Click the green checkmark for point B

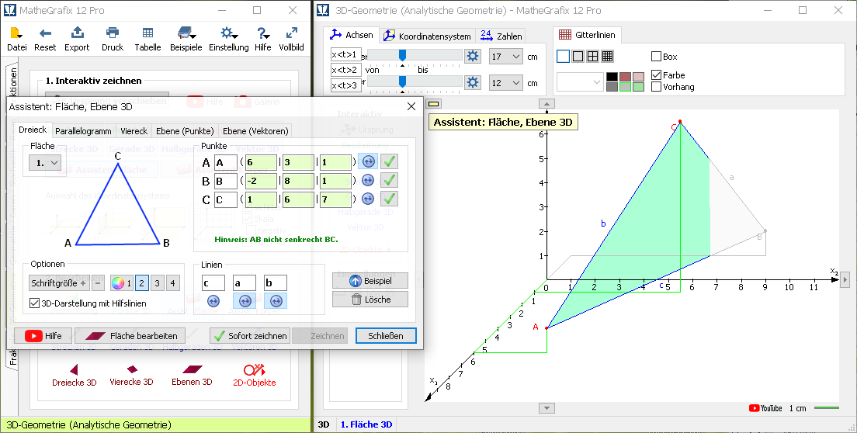pyautogui.click(x=389, y=180)
